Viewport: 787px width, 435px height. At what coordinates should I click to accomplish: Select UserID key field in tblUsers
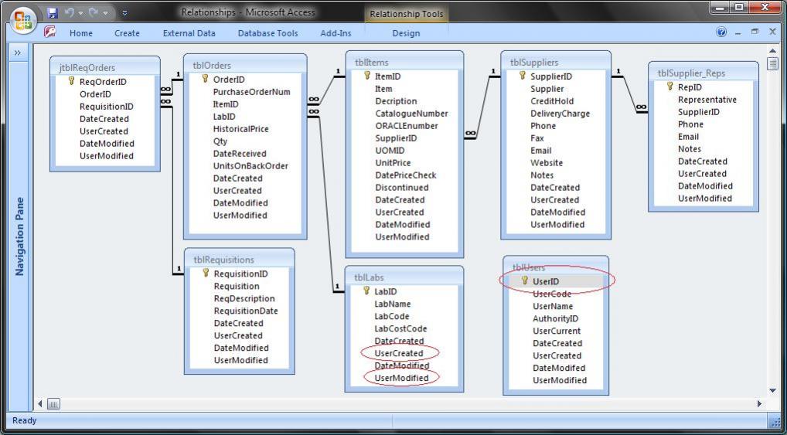coord(546,281)
